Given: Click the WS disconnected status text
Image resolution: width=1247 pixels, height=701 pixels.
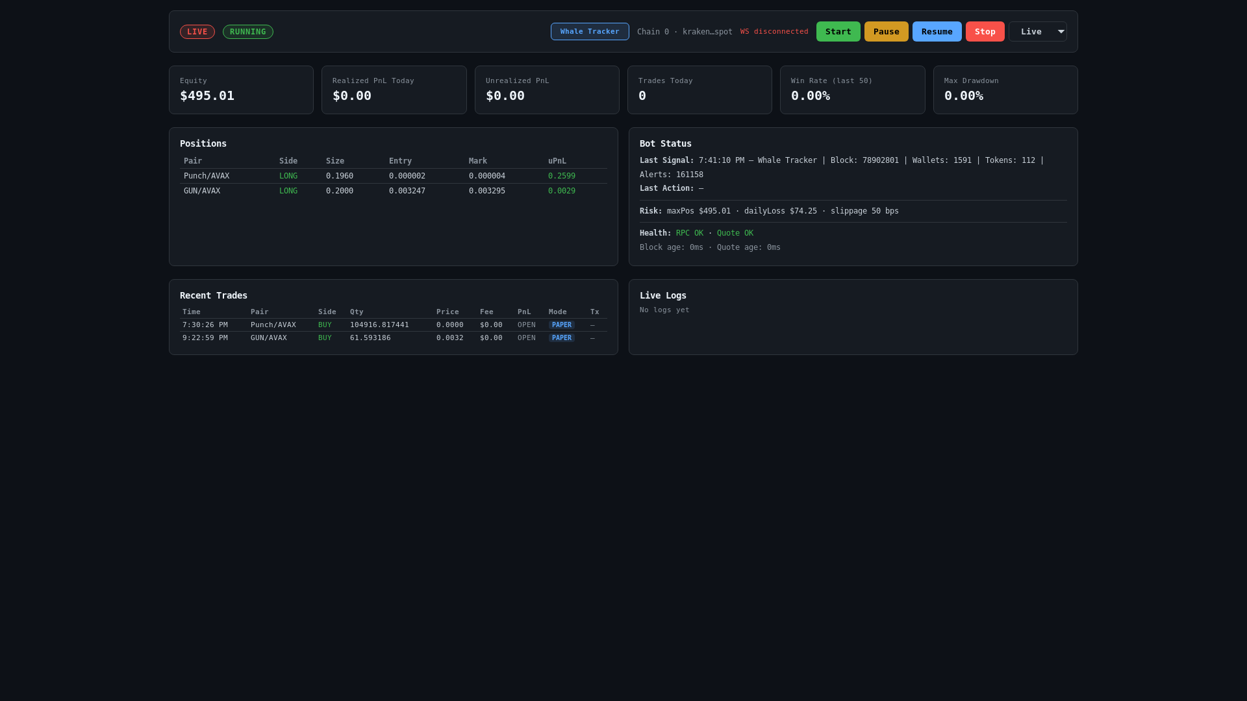Looking at the screenshot, I should pos(774,32).
